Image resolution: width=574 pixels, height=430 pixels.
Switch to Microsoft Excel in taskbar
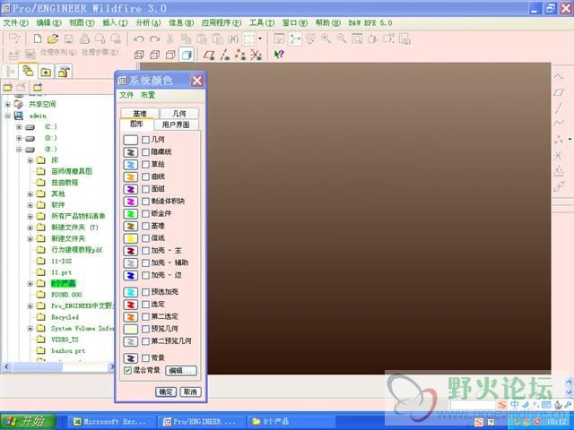(109, 422)
